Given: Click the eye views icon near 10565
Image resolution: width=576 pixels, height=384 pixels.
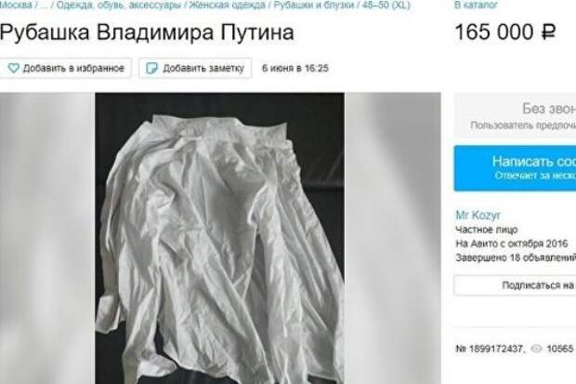Looking at the screenshot, I should [x=536, y=349].
